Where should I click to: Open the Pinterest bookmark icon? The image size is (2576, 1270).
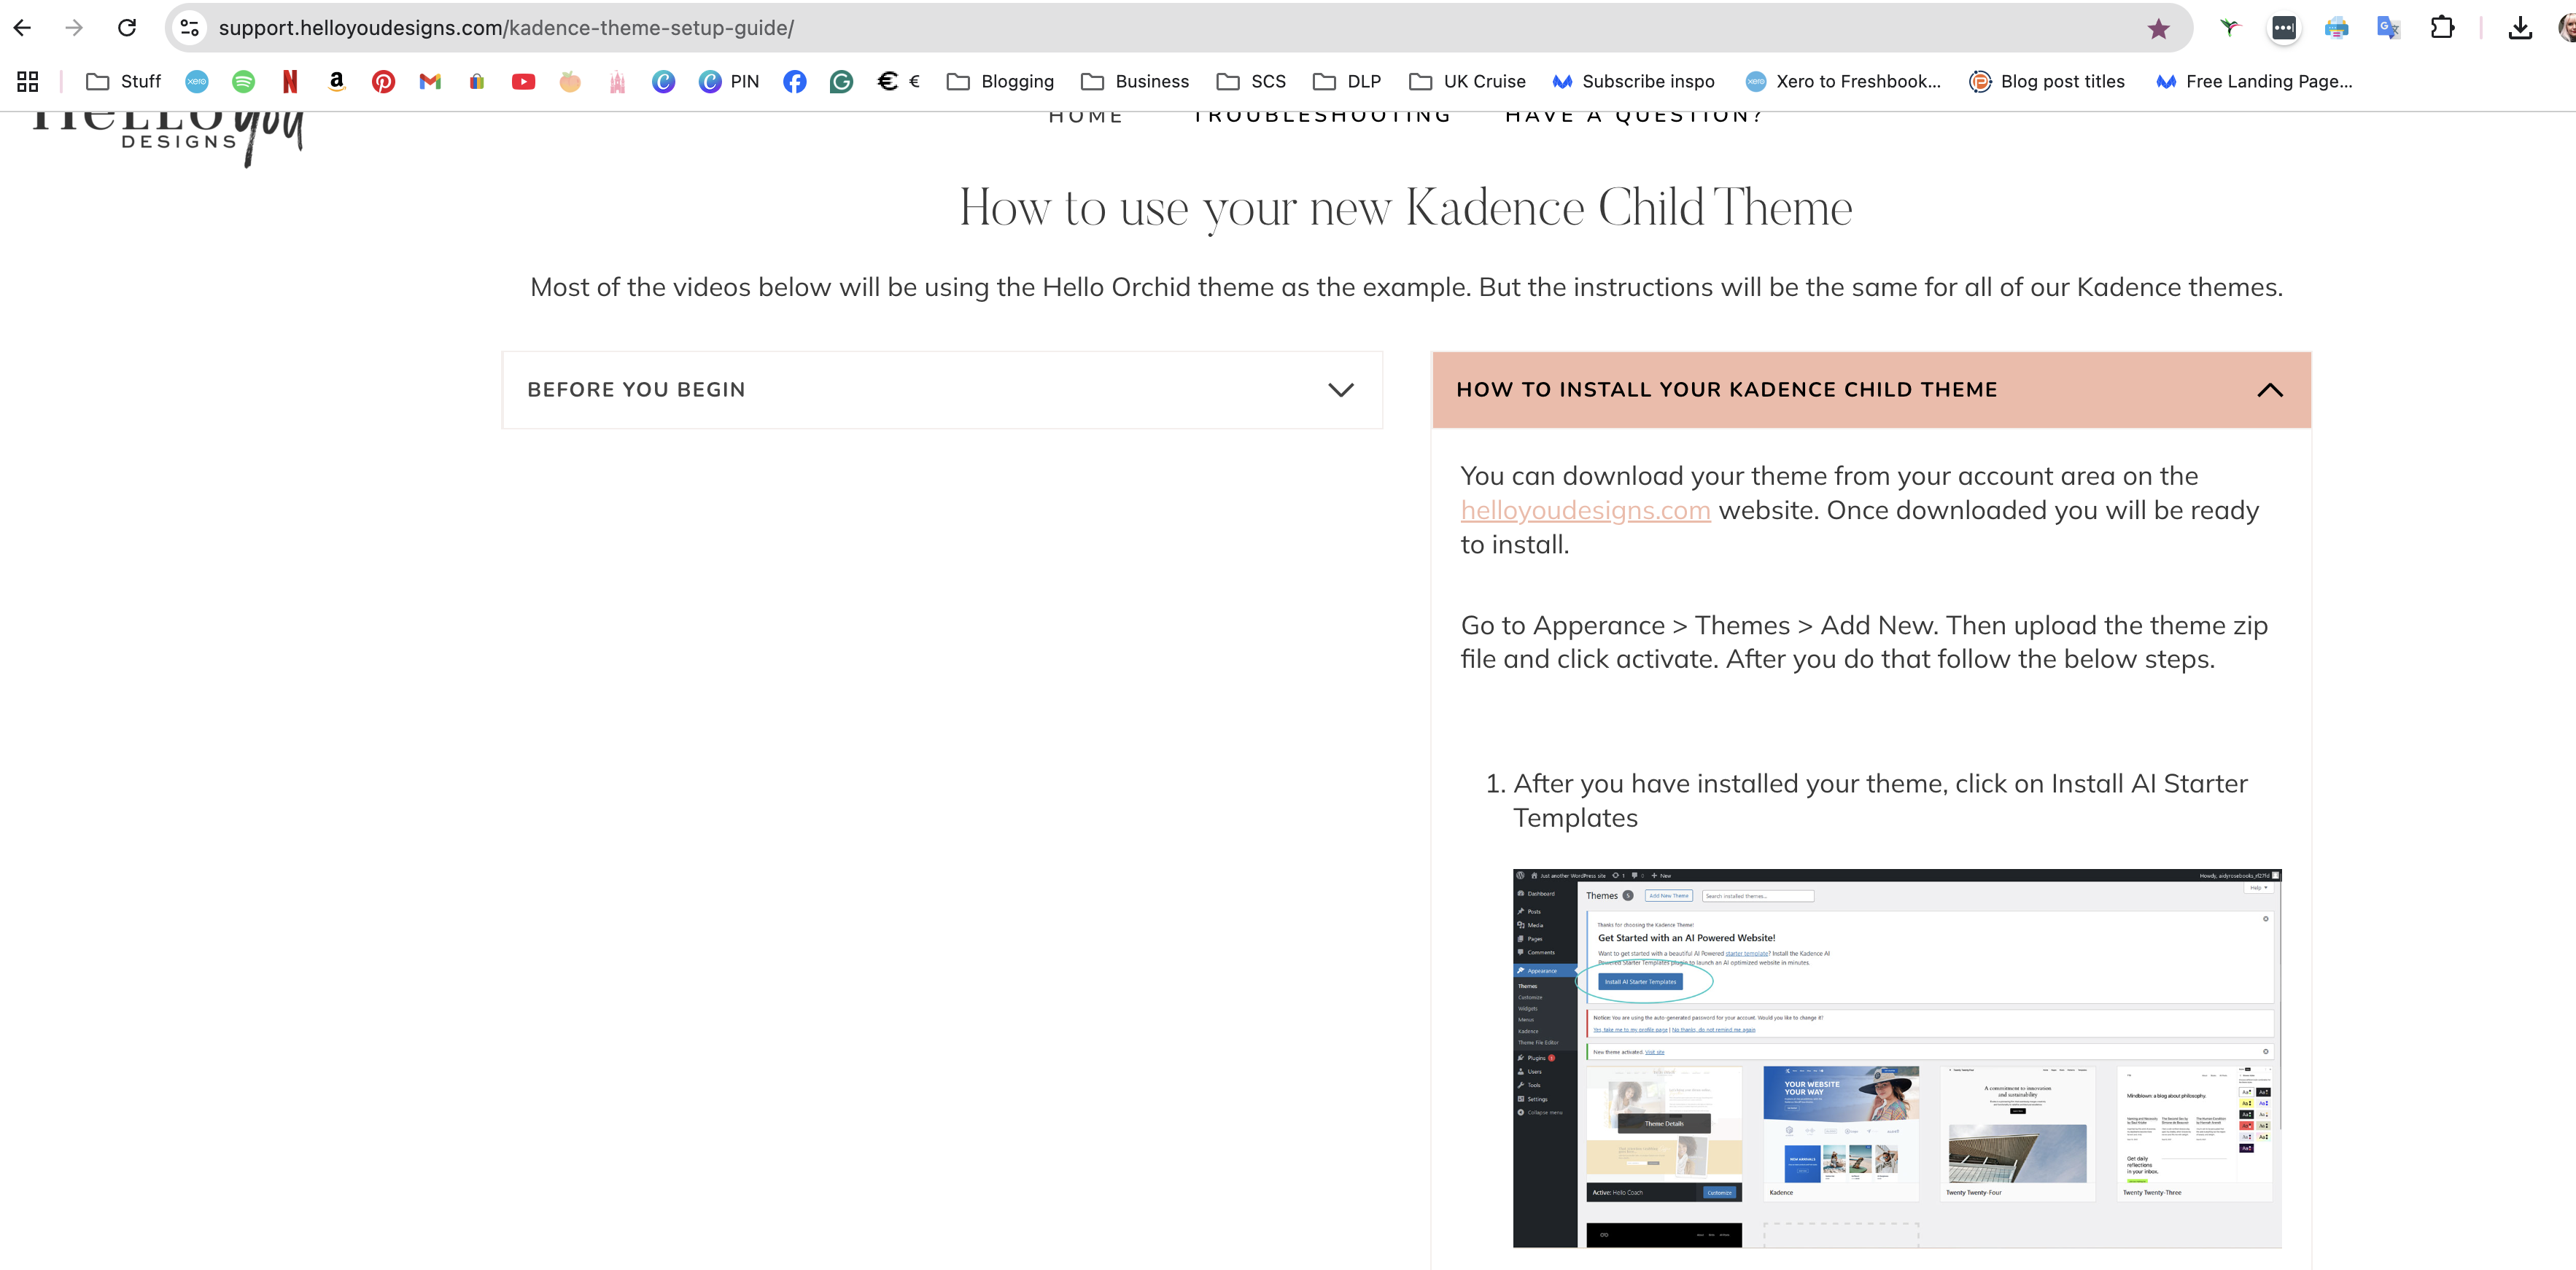tap(383, 82)
